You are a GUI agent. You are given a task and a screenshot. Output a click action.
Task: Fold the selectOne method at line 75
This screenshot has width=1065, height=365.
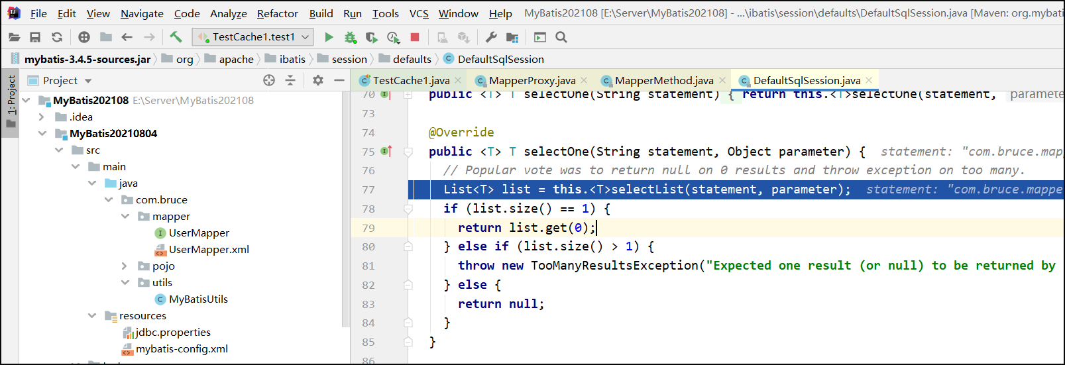point(408,152)
